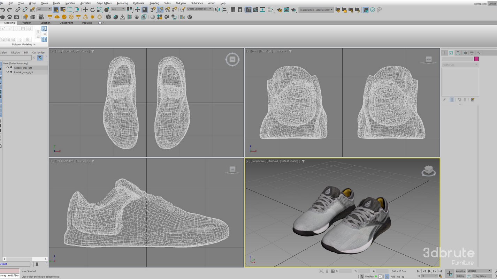Viewport: 497px width, 279px height.
Task: Switch to the Freeform ribbon tab
Action: (26, 23)
